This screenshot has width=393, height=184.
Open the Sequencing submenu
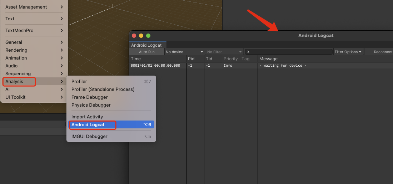[34, 73]
